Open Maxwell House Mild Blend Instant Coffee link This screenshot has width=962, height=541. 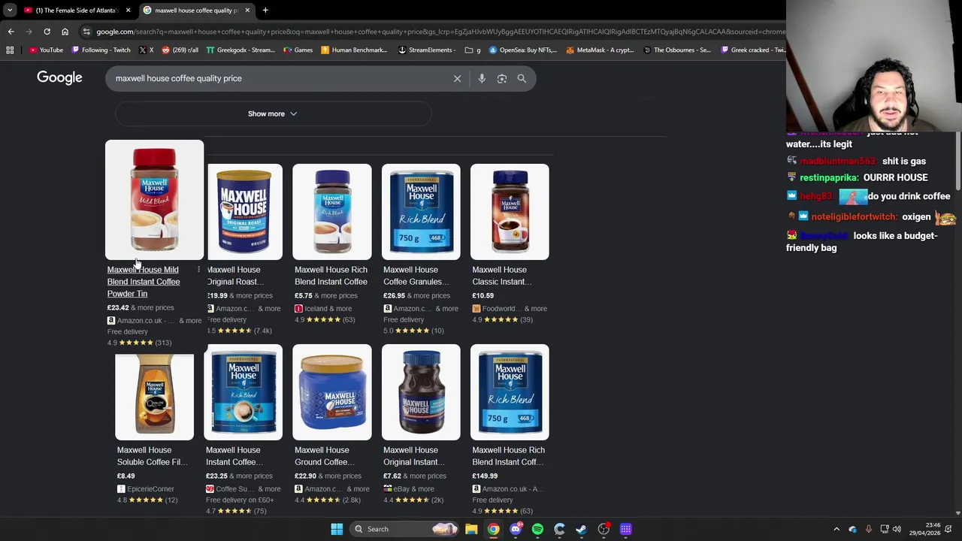(x=144, y=282)
